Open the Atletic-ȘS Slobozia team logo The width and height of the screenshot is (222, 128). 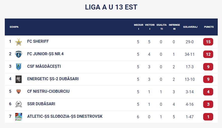pos(19,117)
